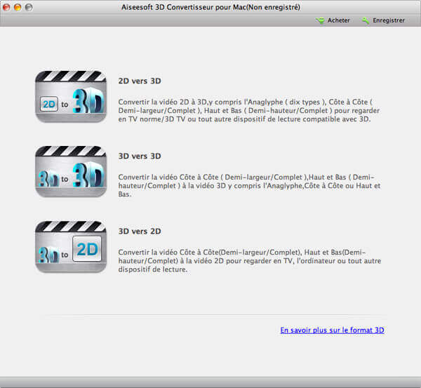Open the 2D to 3D conversion clapperboard icon
Screen dimensions: 421x388
[x=71, y=97]
